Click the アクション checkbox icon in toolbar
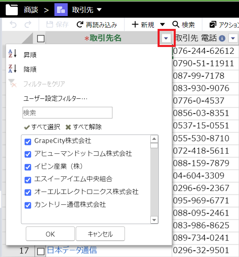The width and height of the screenshot is (239, 257). pyautogui.click(x=213, y=24)
